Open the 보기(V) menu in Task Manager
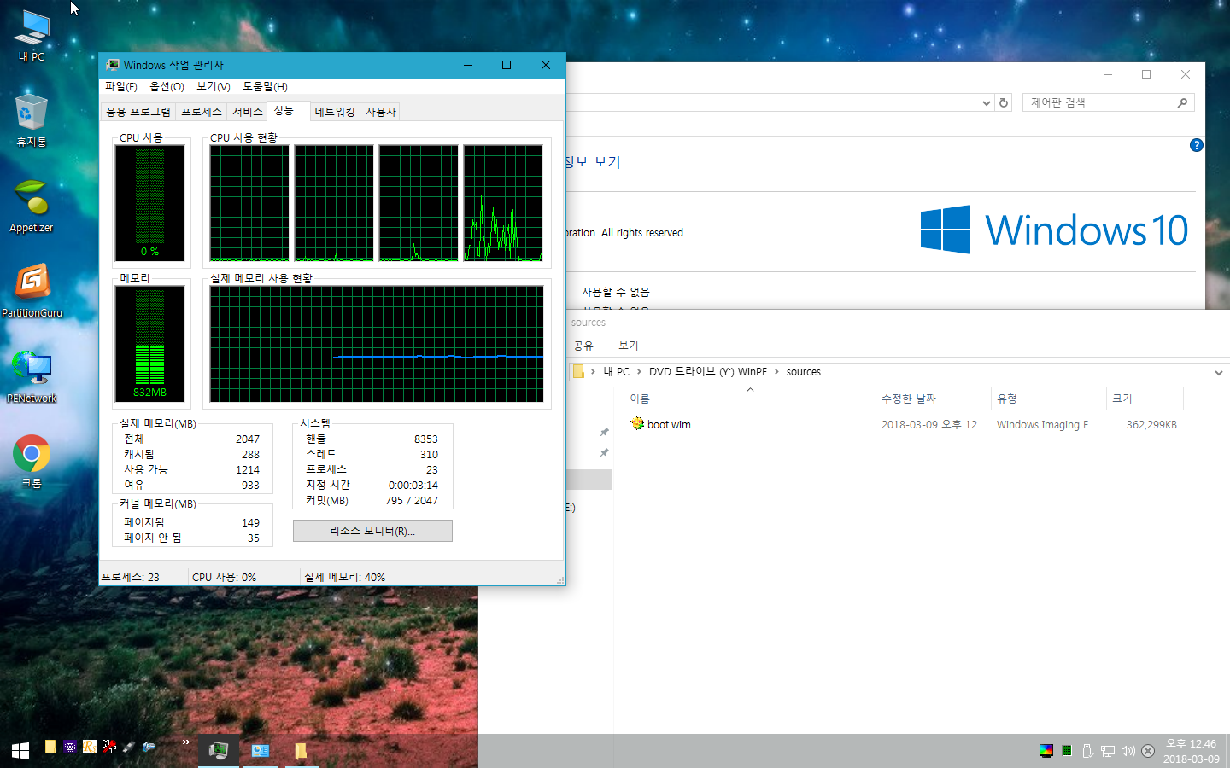The image size is (1230, 768). [x=213, y=86]
